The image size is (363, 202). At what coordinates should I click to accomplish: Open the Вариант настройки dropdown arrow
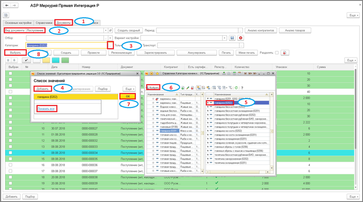[x=224, y=38]
